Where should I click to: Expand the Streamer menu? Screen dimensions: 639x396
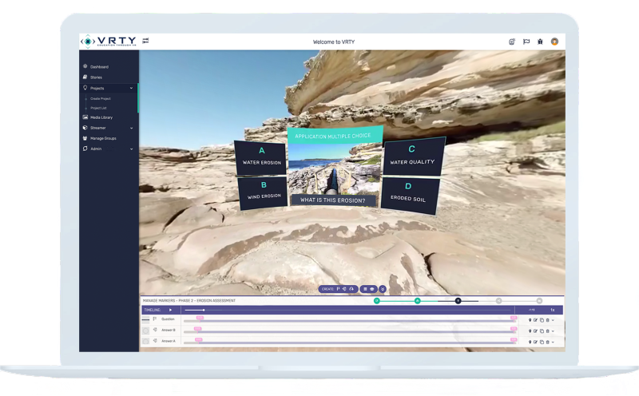pos(131,128)
